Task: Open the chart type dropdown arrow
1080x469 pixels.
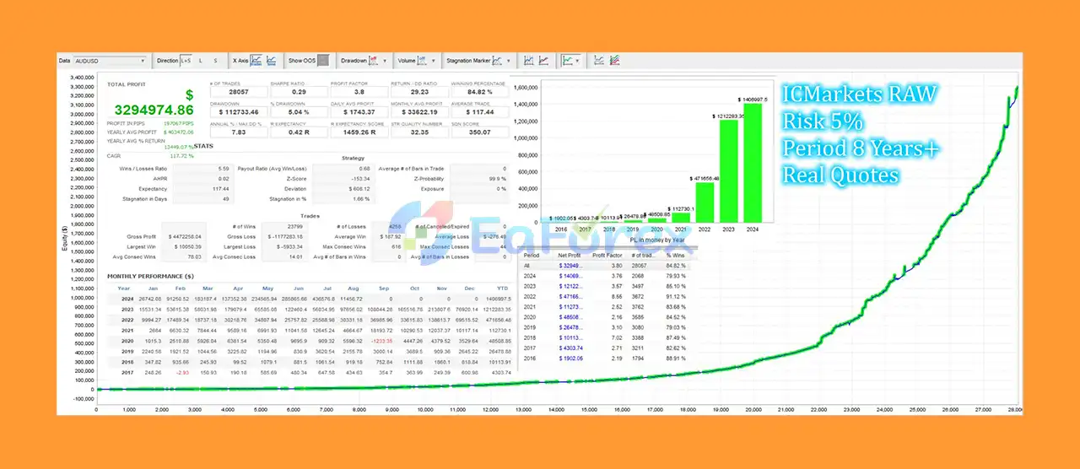Action: point(578,61)
